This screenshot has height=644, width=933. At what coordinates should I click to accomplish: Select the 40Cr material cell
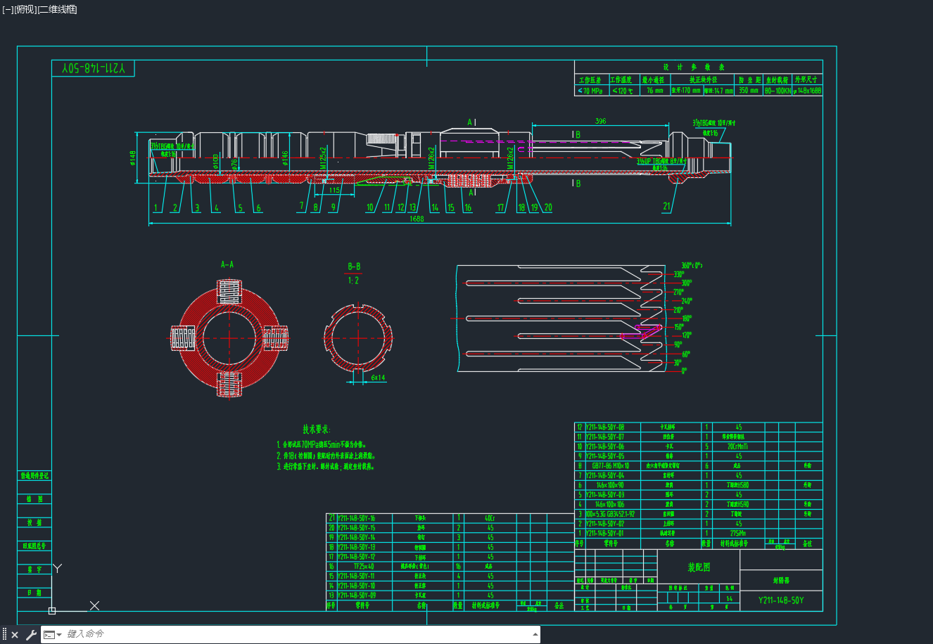tap(490, 518)
